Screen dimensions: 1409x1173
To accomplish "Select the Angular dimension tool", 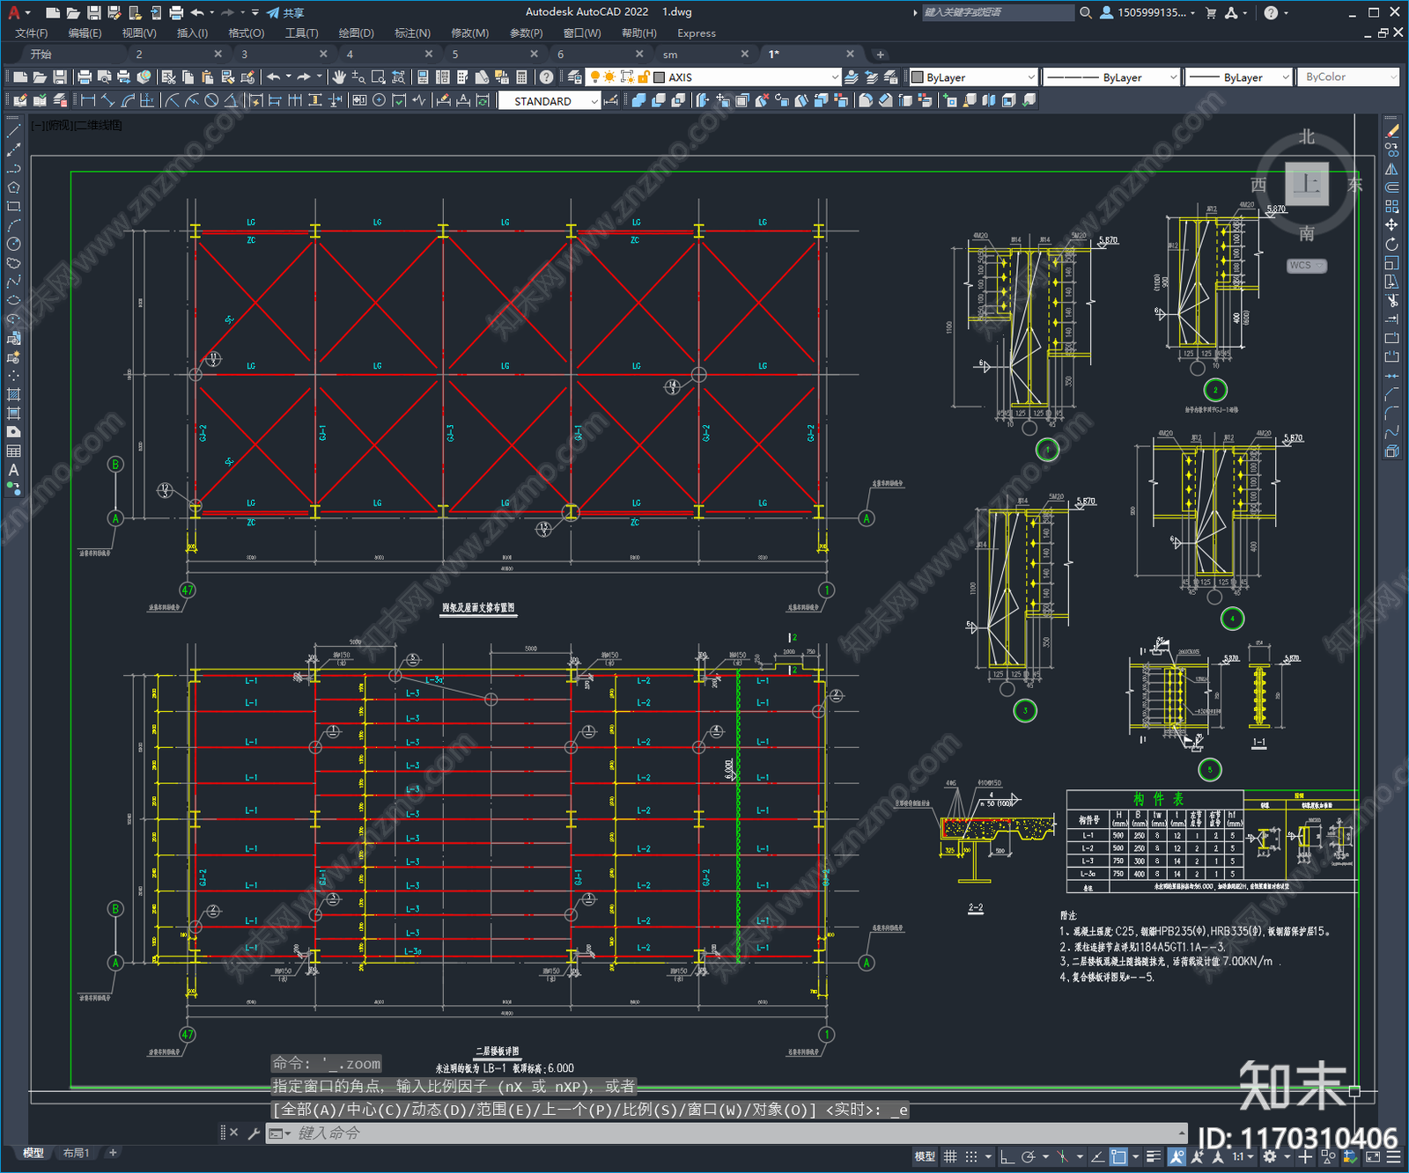I will pyautogui.click(x=231, y=101).
